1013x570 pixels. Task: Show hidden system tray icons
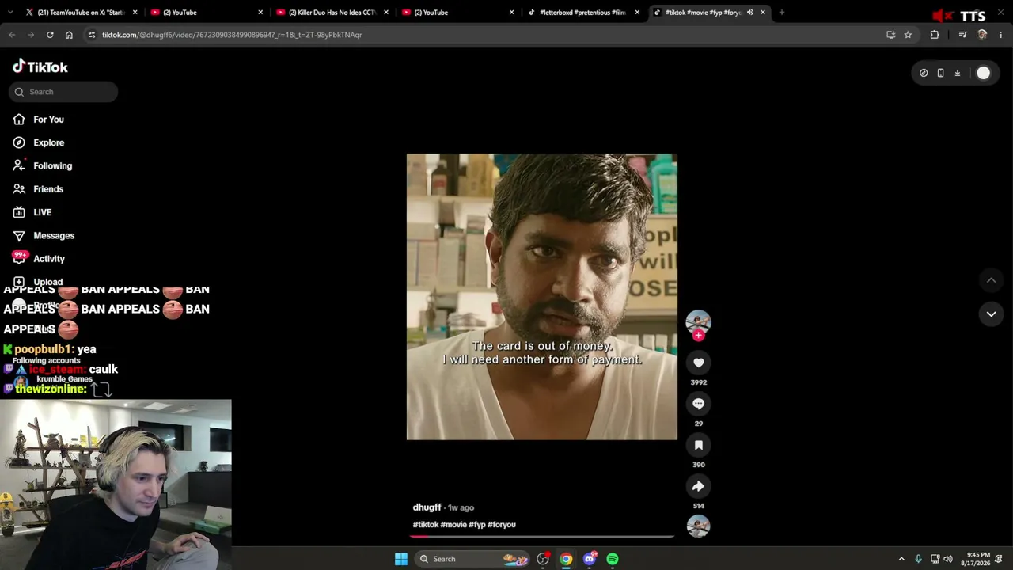click(x=901, y=559)
